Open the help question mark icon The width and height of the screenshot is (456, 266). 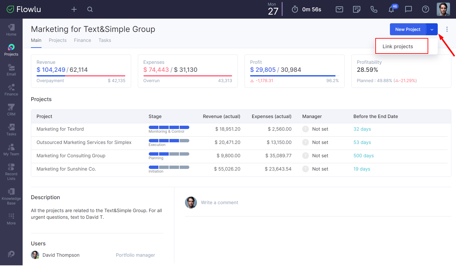coord(426,9)
